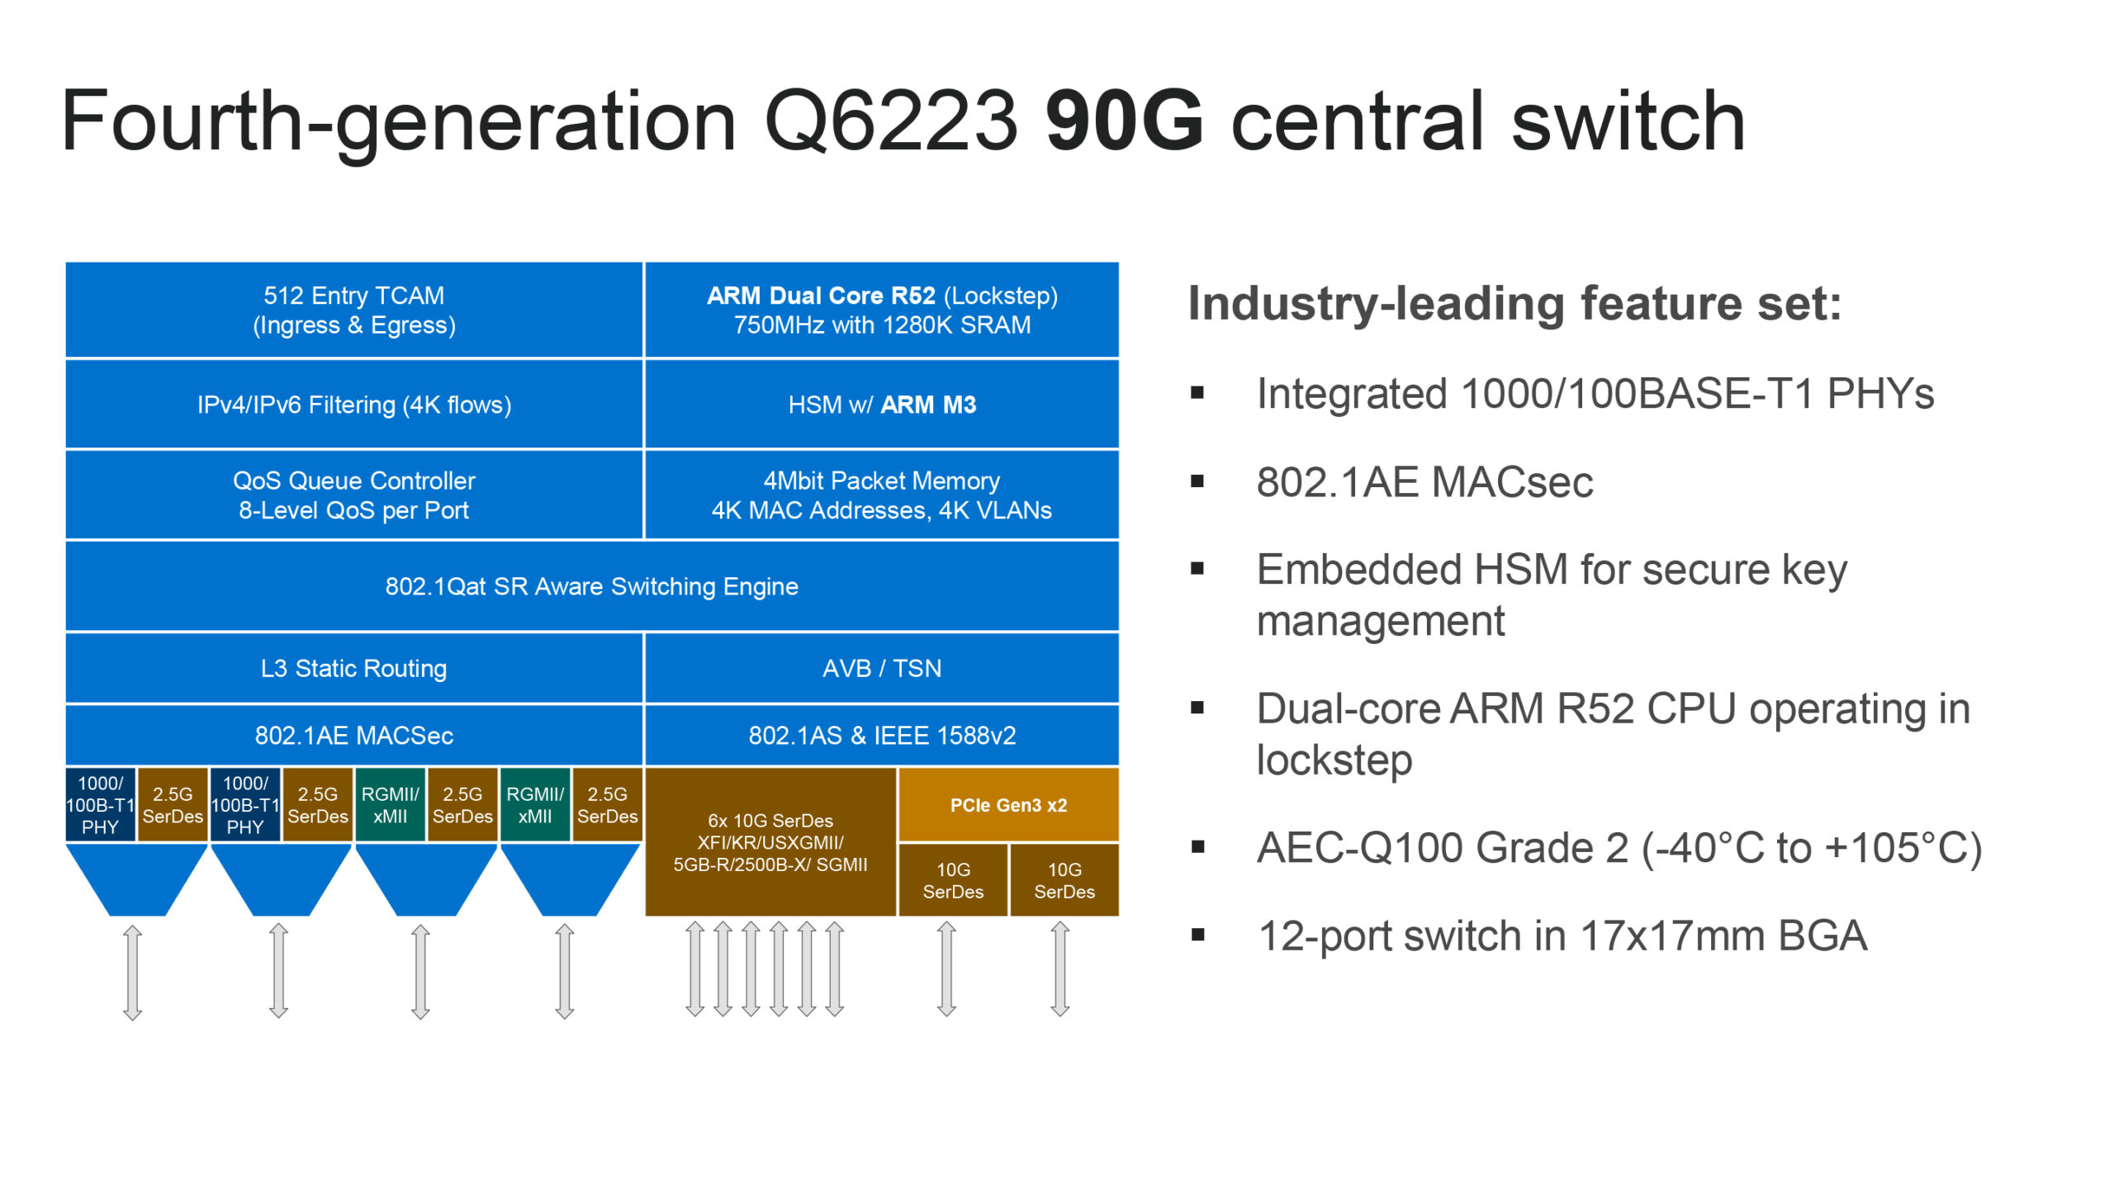Click the AVB / TSN block
The image size is (2114, 1189).
[881, 668]
